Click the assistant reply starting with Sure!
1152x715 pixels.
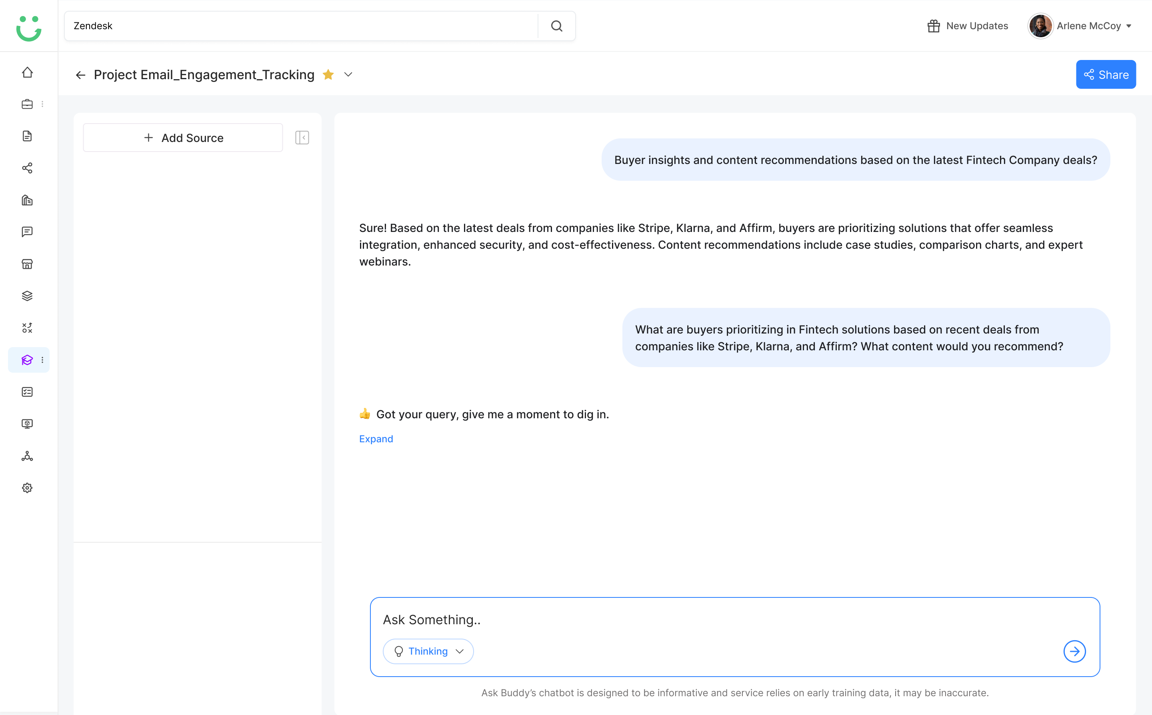tap(721, 244)
